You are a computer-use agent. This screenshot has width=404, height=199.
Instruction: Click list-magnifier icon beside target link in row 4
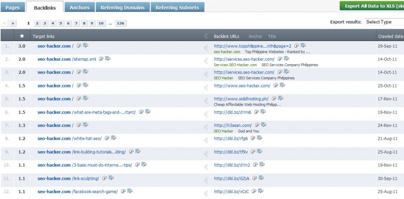pos(85,85)
